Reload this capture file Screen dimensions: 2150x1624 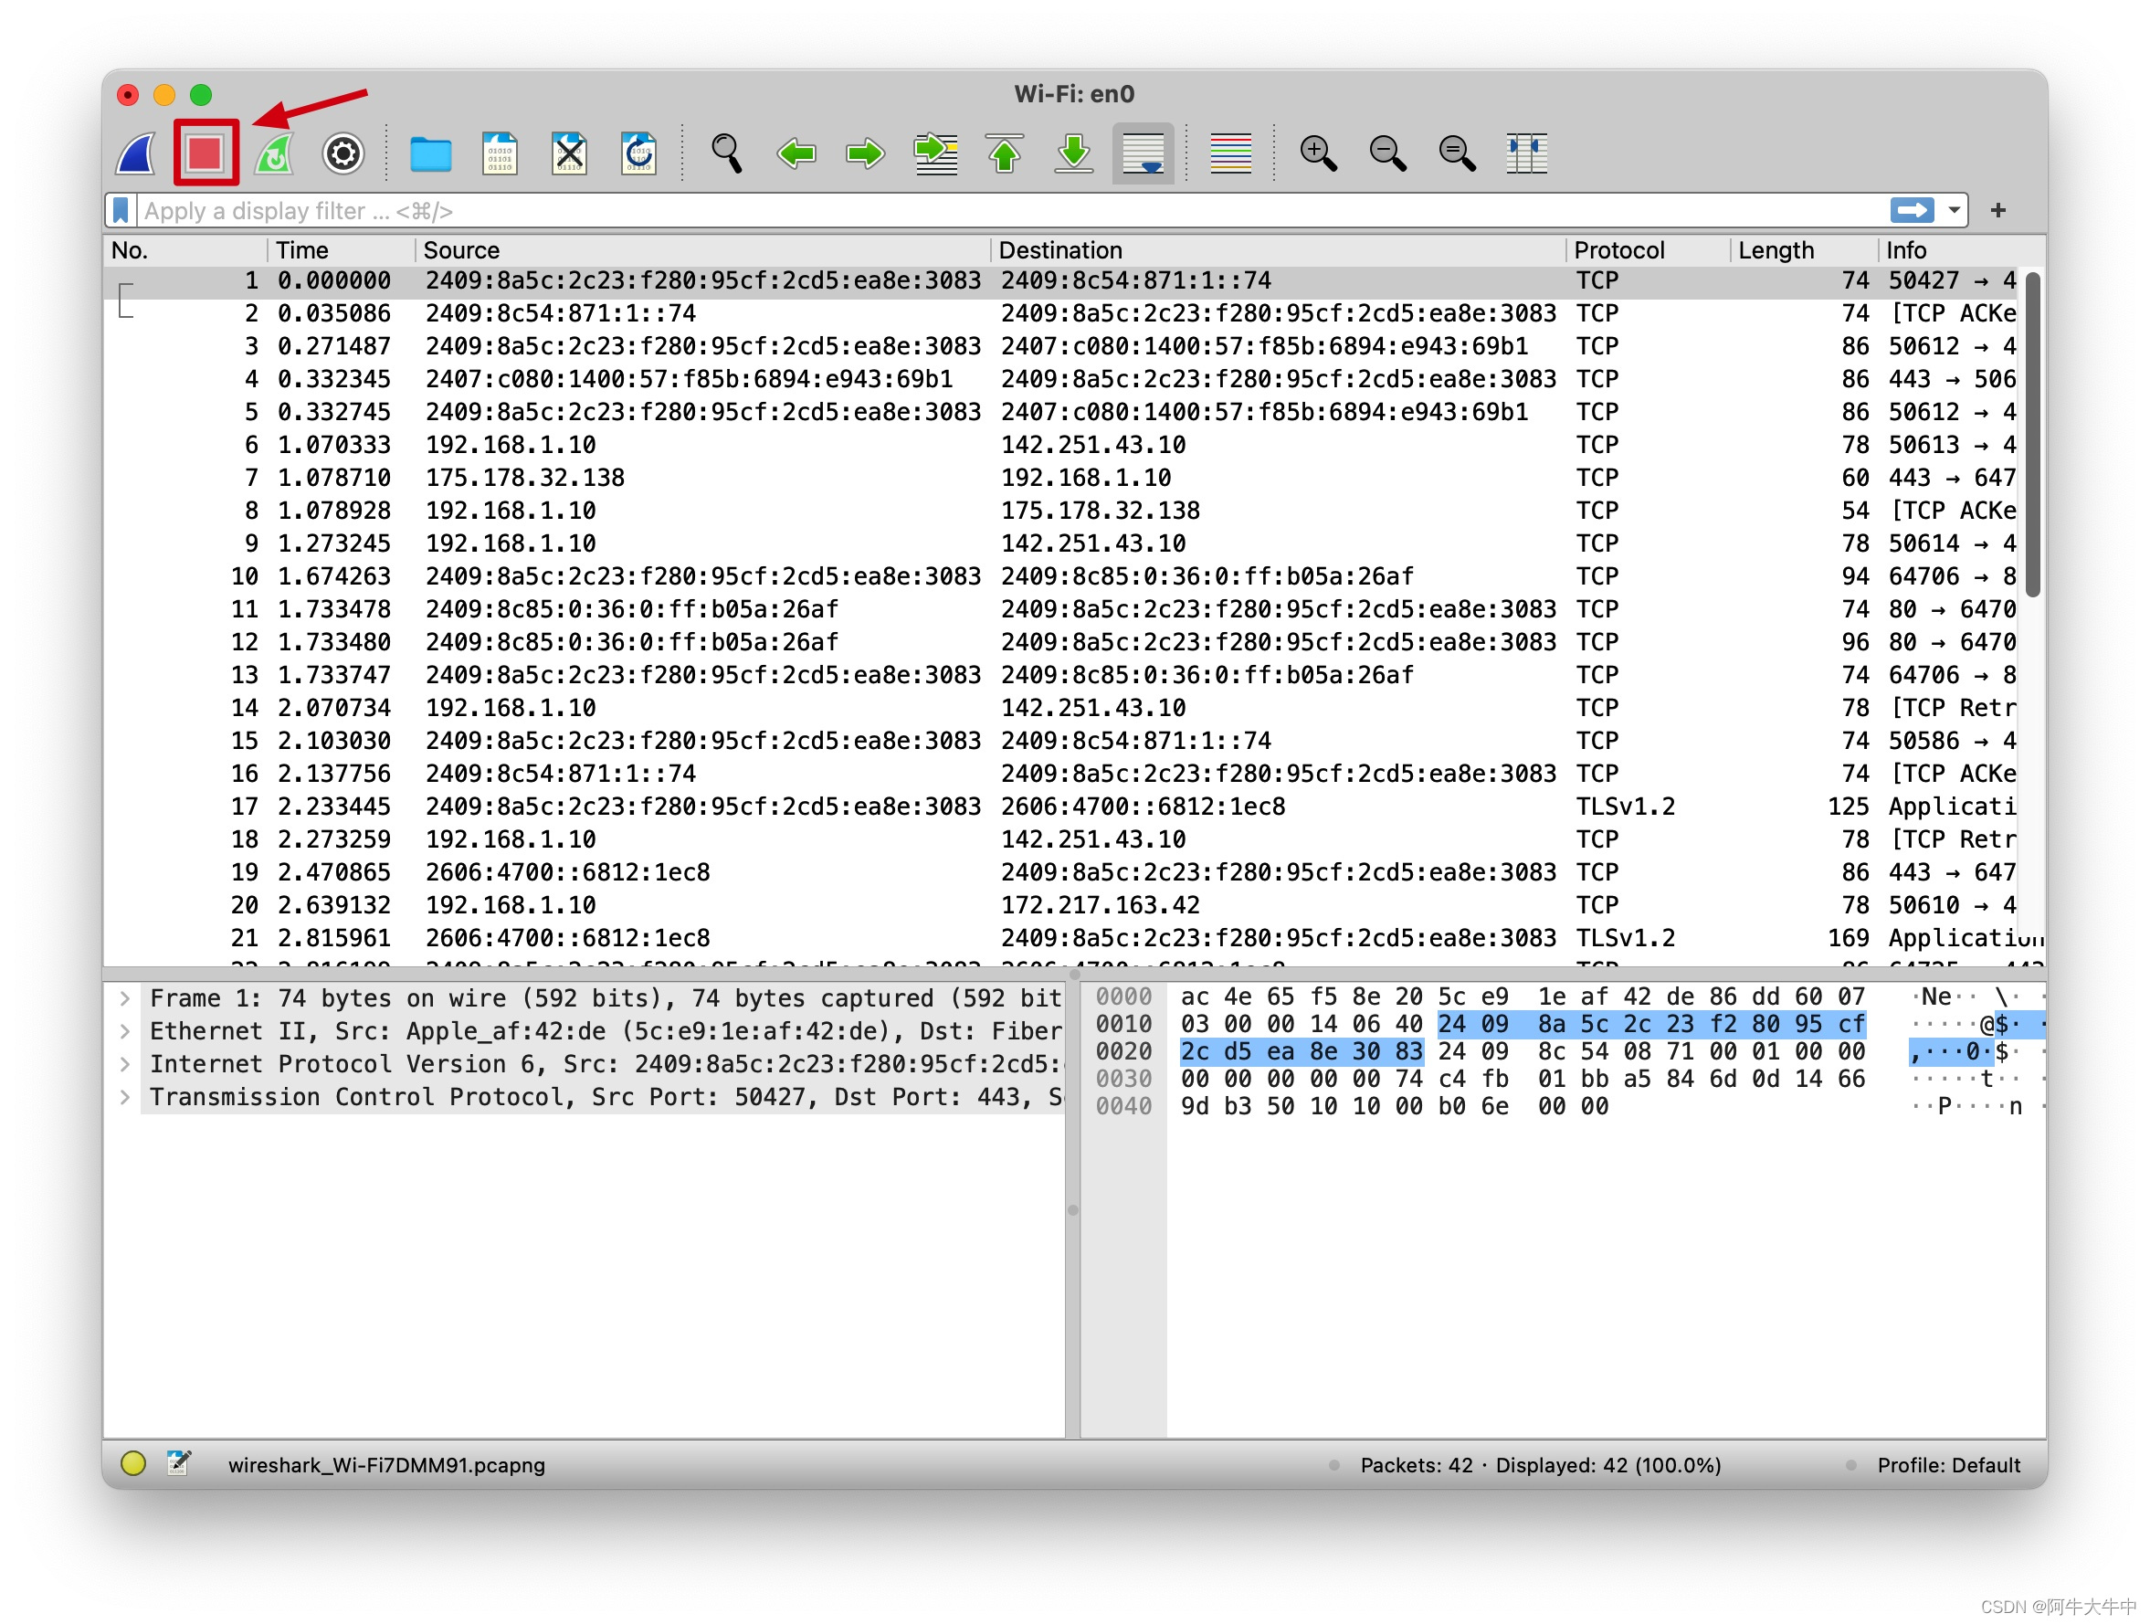pyautogui.click(x=638, y=153)
